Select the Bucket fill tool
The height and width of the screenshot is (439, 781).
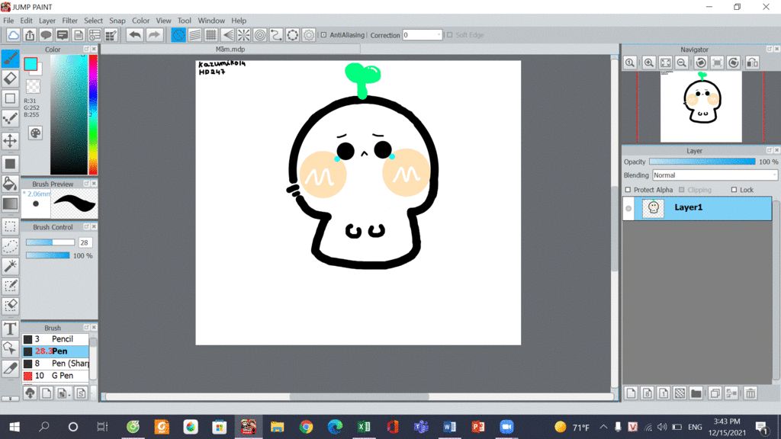[10, 184]
